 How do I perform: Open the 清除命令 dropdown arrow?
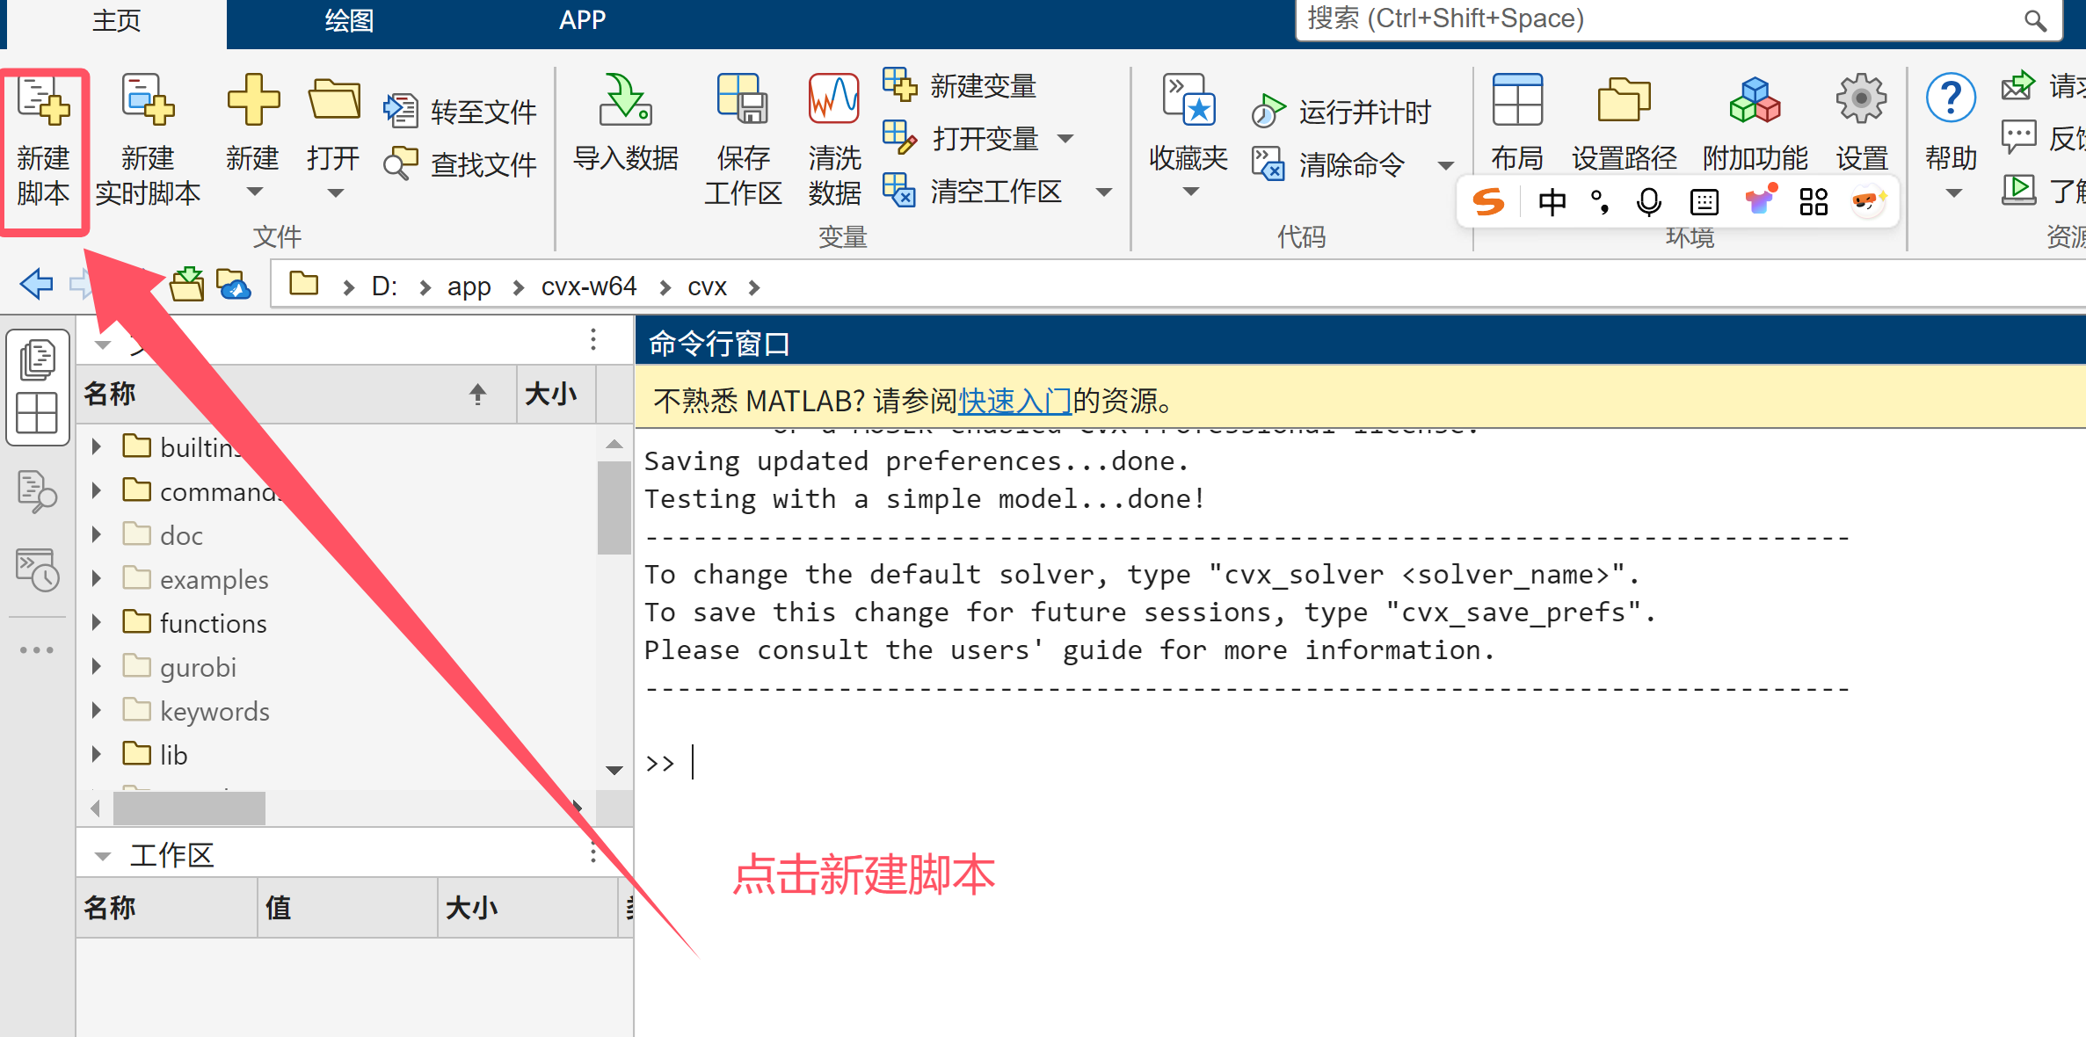1447,165
